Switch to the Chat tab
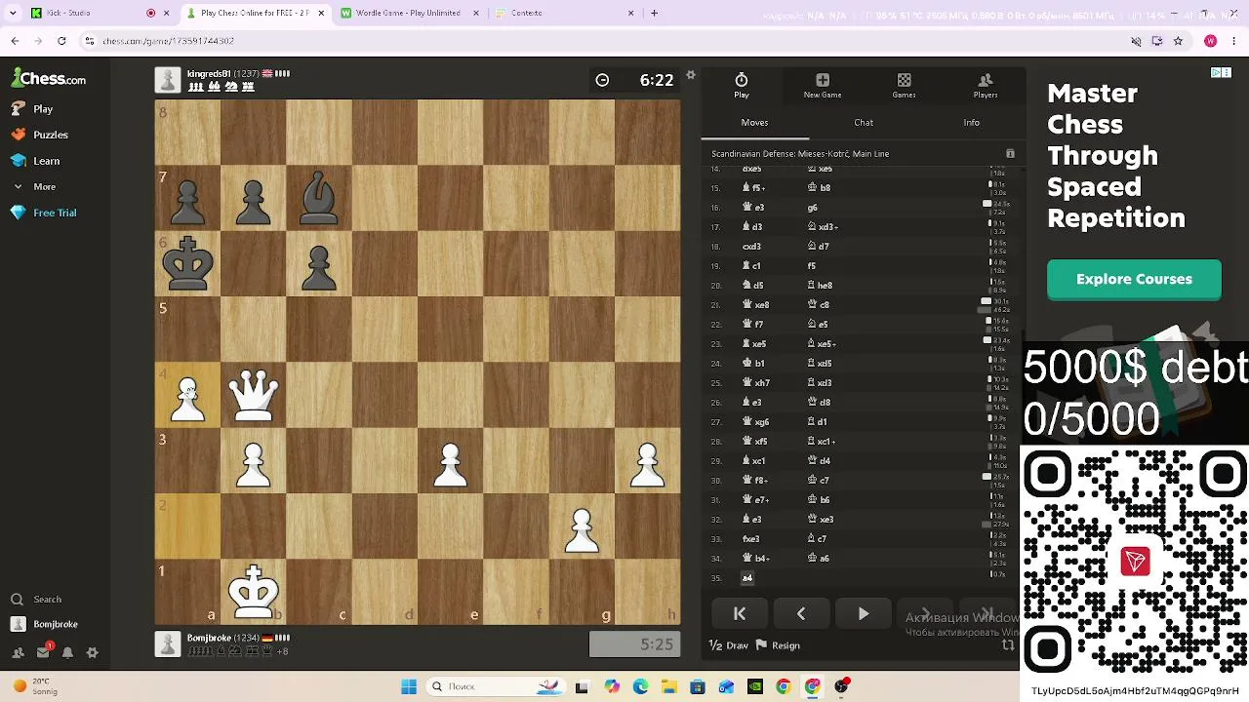Image resolution: width=1249 pixels, height=702 pixels. [864, 123]
